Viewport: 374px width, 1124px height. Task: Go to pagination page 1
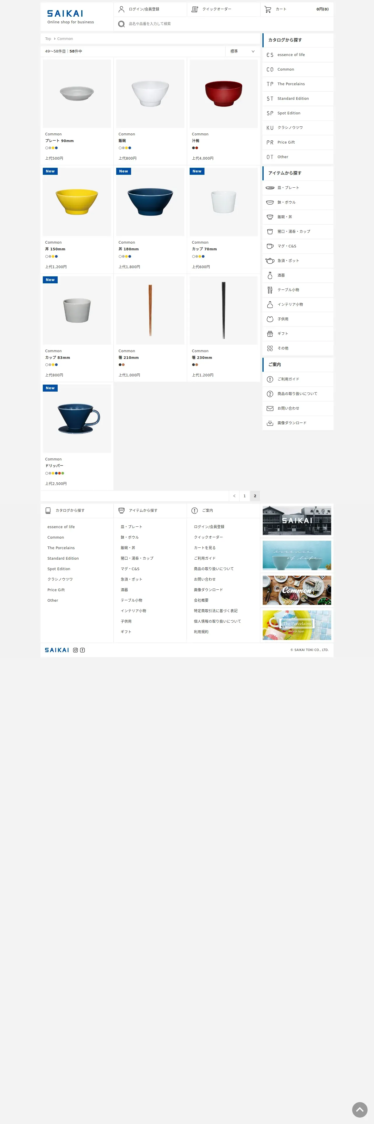click(245, 496)
